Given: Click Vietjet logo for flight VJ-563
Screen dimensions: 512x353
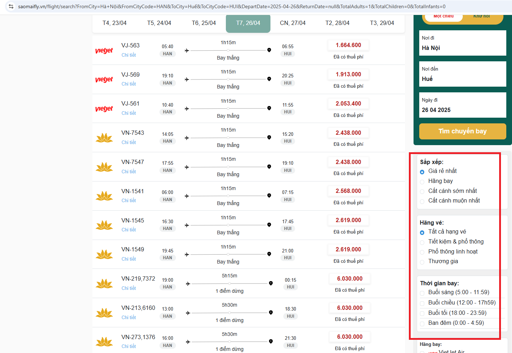Looking at the screenshot, I should [104, 50].
